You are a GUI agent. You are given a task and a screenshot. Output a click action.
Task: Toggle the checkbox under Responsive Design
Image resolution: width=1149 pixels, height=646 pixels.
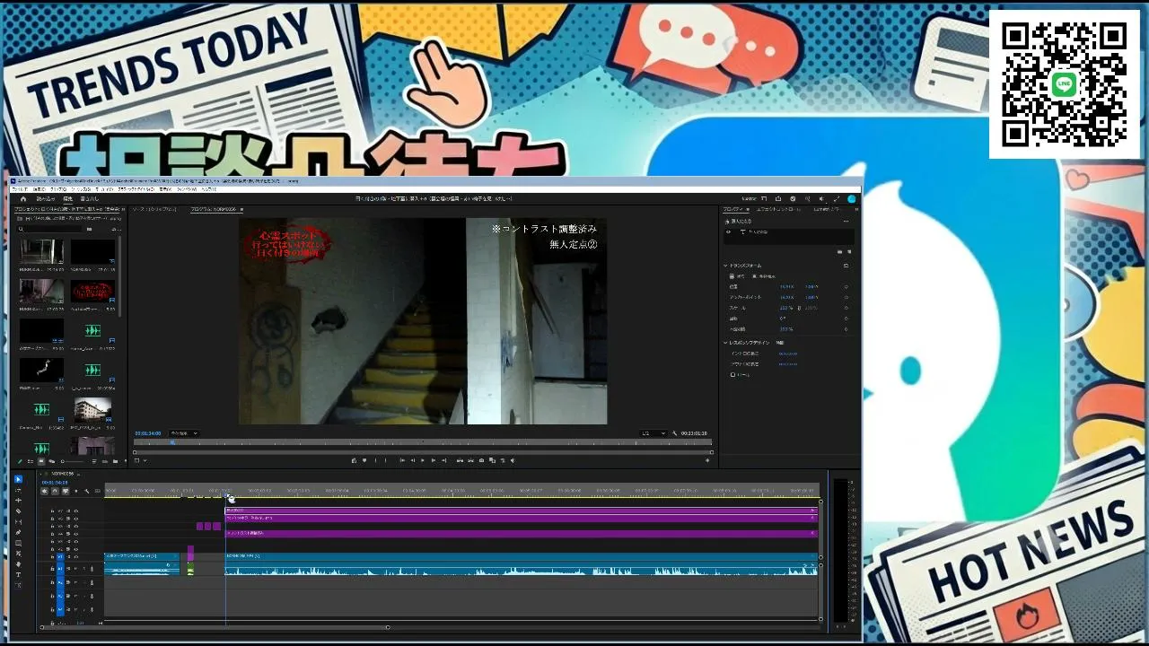click(732, 374)
